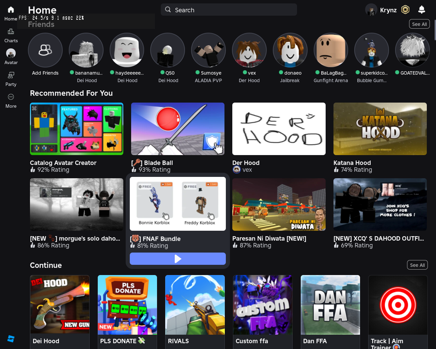Click the Recommended For You heading

(x=71, y=93)
